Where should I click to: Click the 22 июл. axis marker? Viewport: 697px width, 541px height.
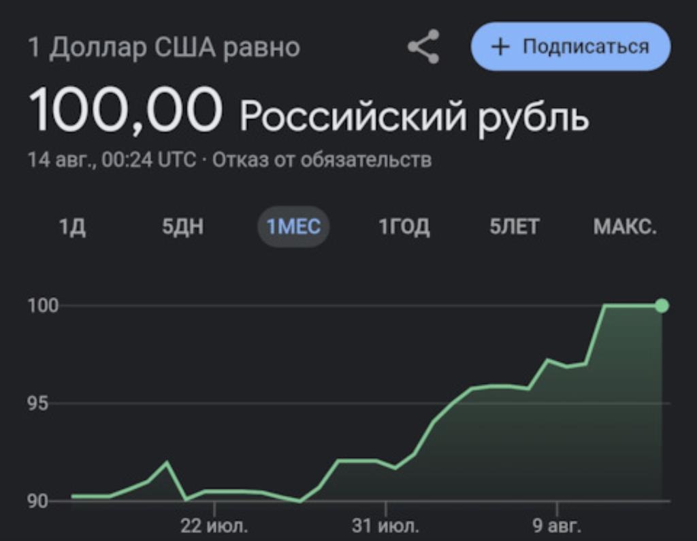pyautogui.click(x=214, y=526)
